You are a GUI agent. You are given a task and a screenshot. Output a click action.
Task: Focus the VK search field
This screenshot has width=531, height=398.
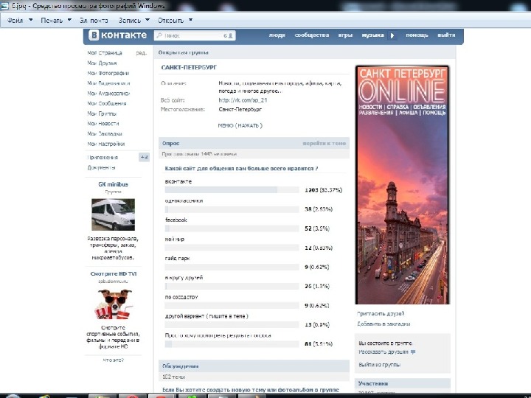(195, 35)
